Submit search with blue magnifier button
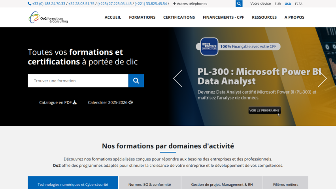Viewport: 336px width, 189px height. 136,81
